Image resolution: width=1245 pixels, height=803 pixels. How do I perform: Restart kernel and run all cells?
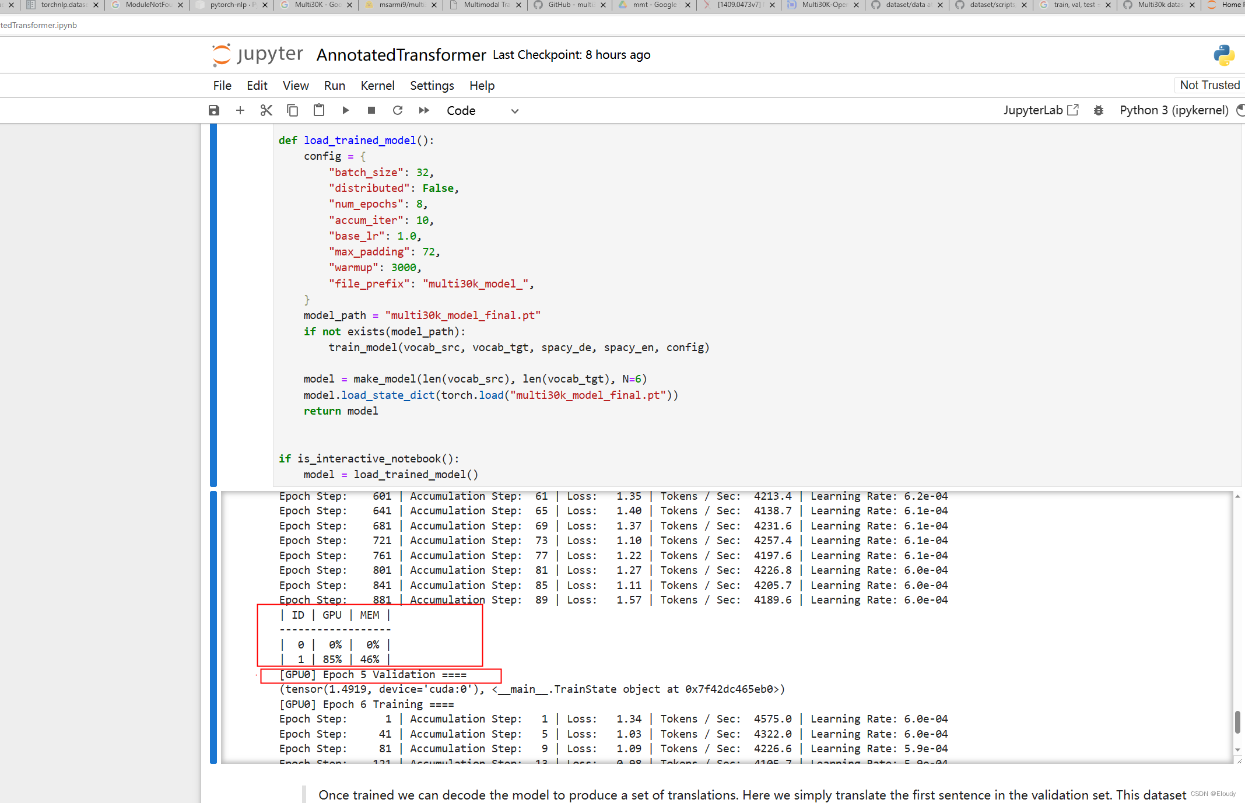[x=424, y=110]
